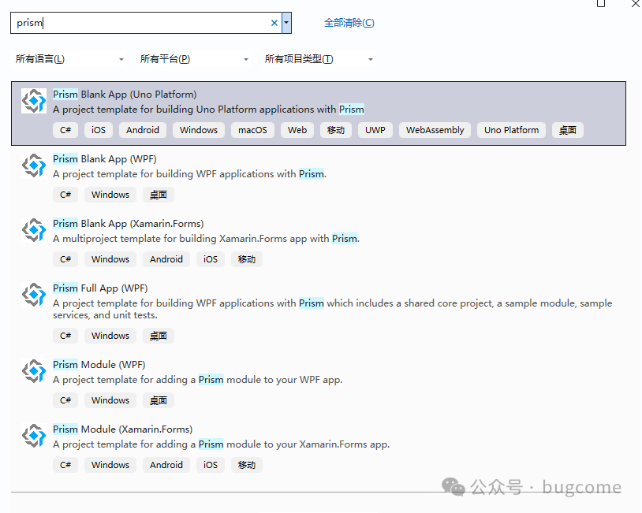Click Android tag on Prism Module (Xamarin.Forms)
The height and width of the screenshot is (513, 642).
click(x=166, y=465)
